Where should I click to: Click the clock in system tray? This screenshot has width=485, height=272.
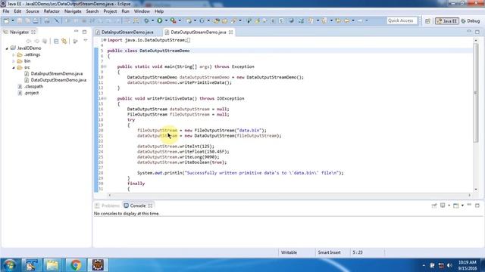[x=467, y=265]
